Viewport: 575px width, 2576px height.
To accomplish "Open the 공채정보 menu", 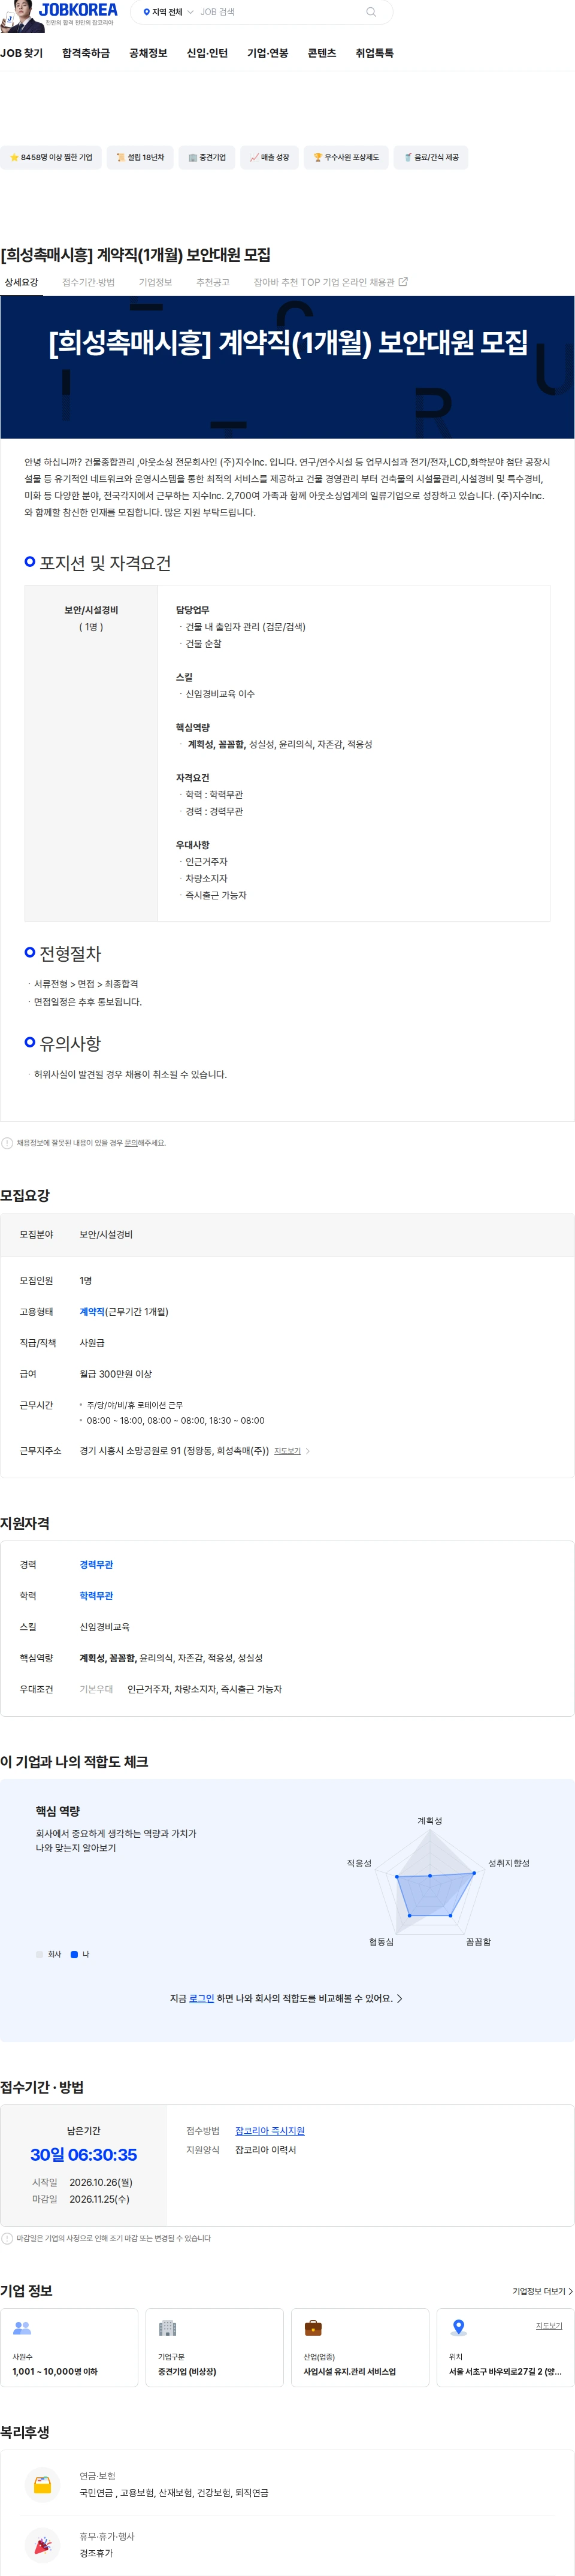I will click(148, 53).
